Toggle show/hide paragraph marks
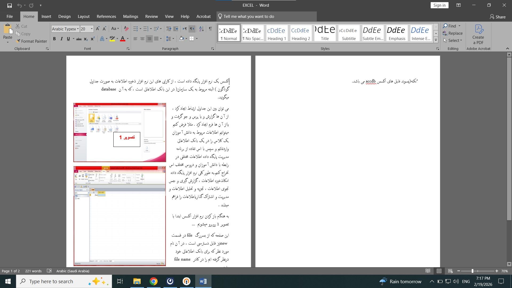 [x=210, y=29]
